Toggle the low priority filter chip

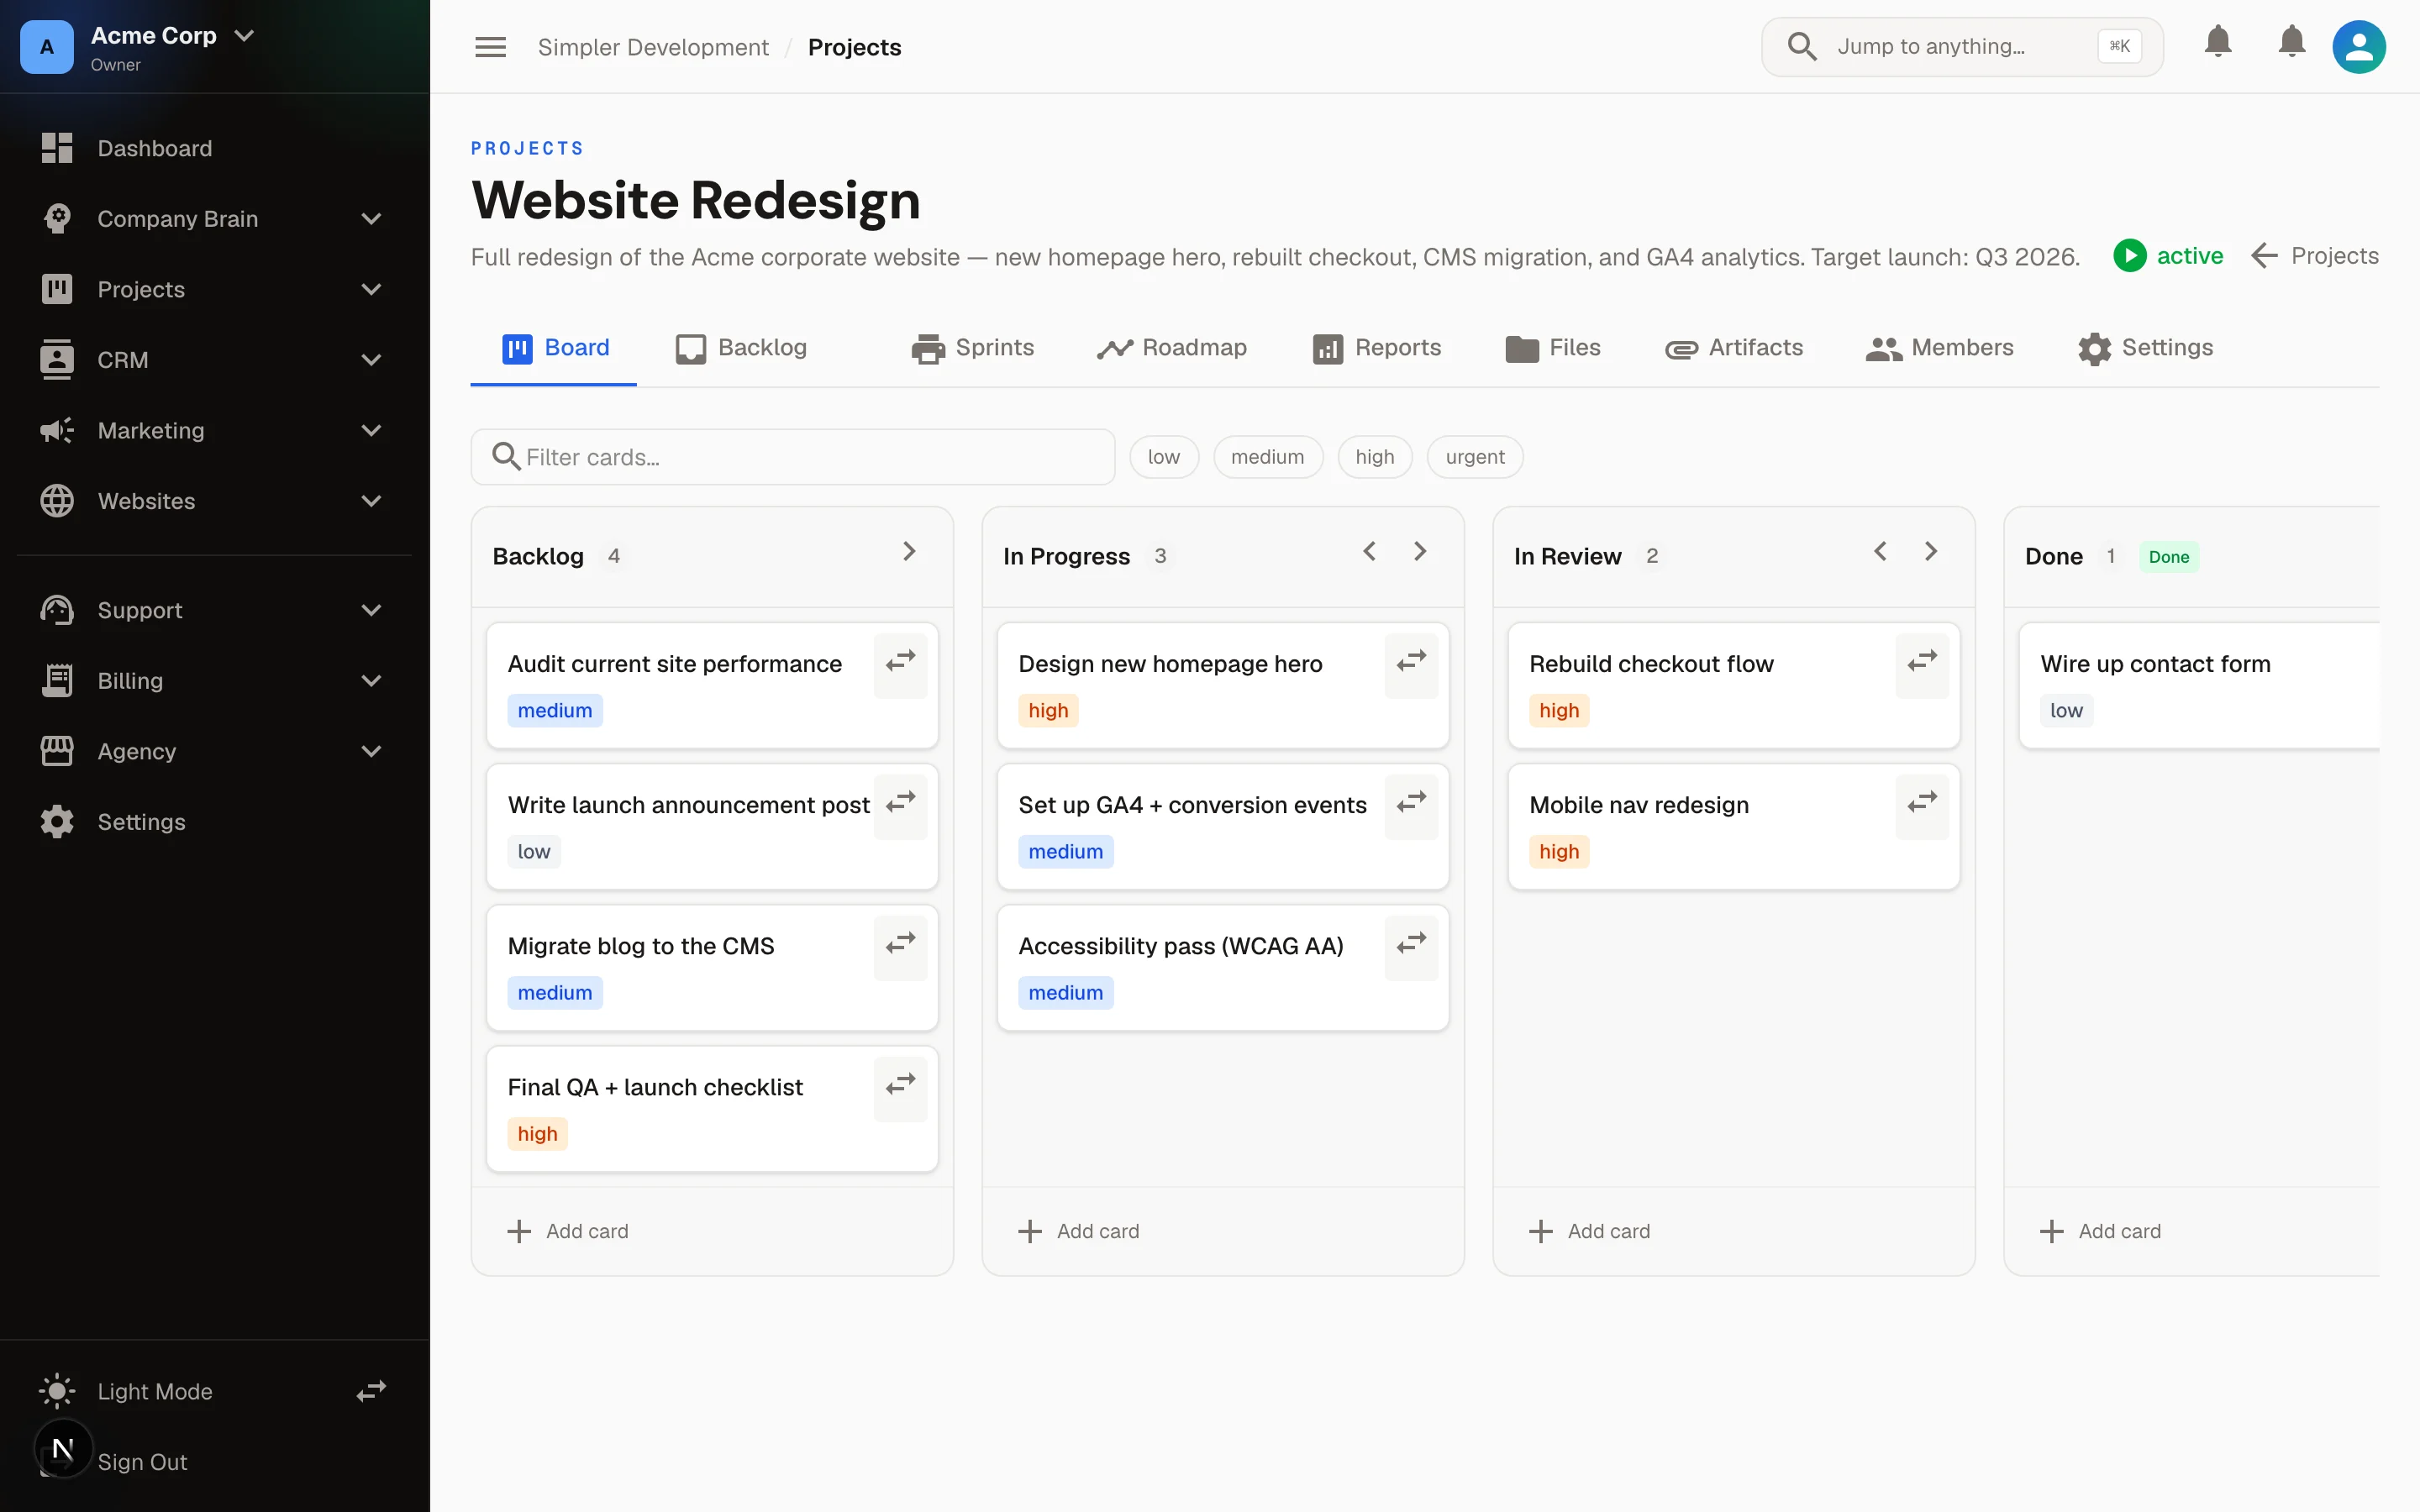1164,457
